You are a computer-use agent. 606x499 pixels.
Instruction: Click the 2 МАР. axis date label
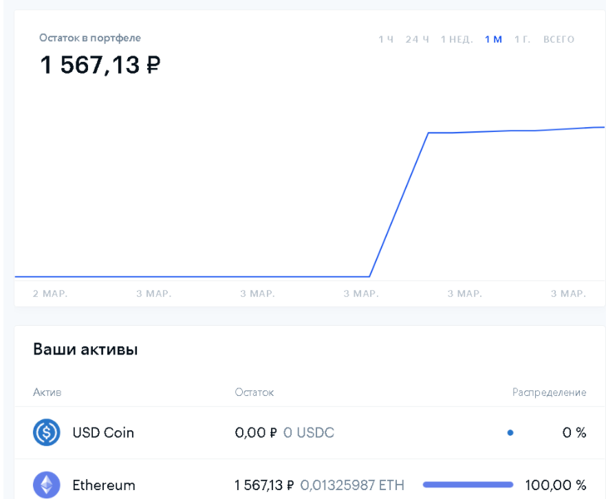pos(50,293)
